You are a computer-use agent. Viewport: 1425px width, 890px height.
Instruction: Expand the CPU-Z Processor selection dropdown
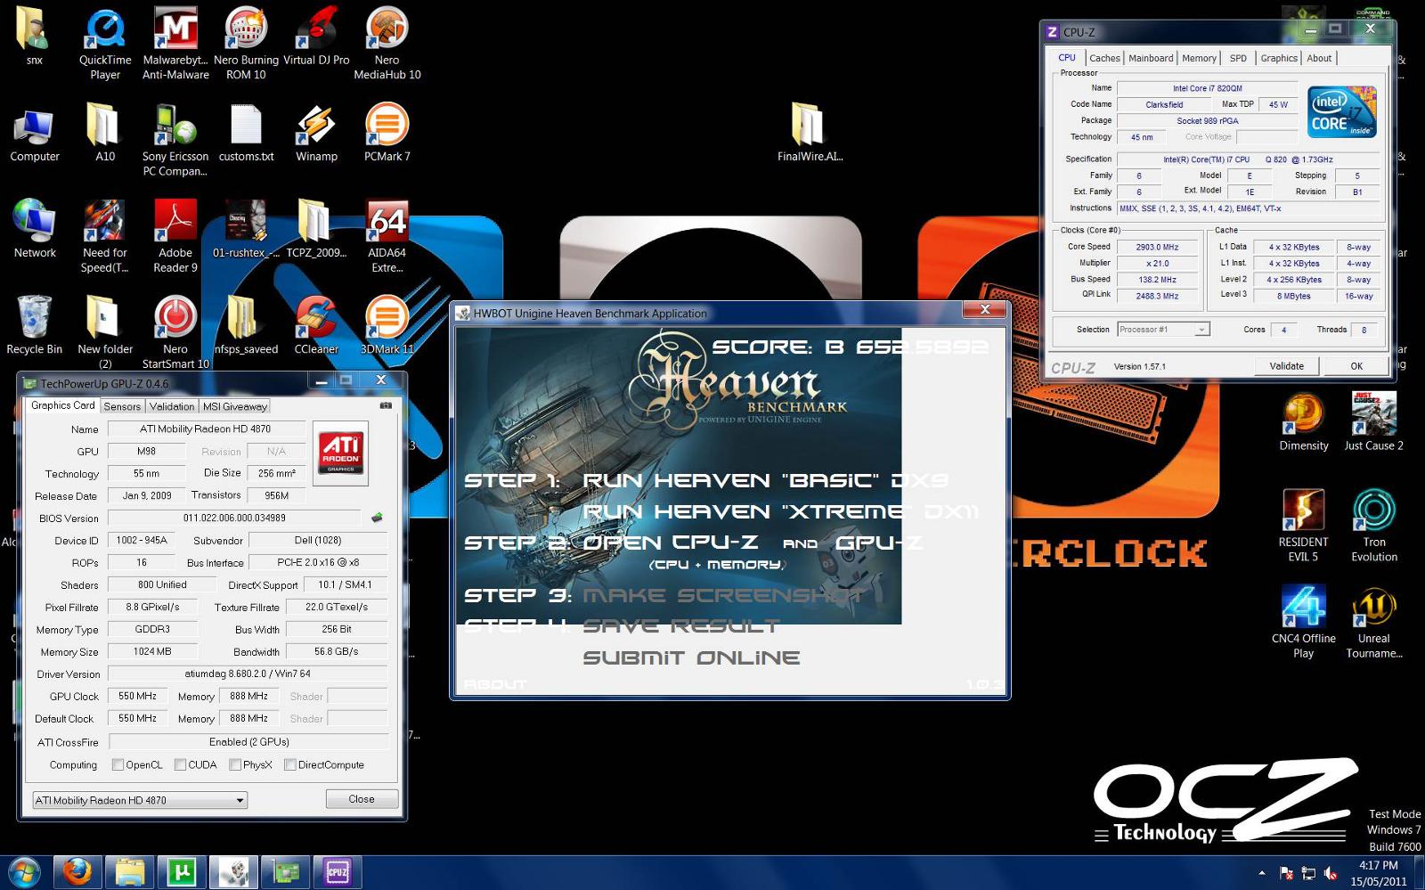(x=1163, y=330)
